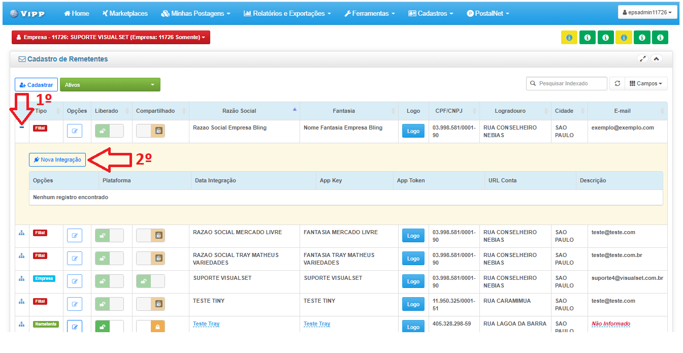Open the Campos column dropdown
This screenshot has width=683, height=353.
pyautogui.click(x=646, y=83)
